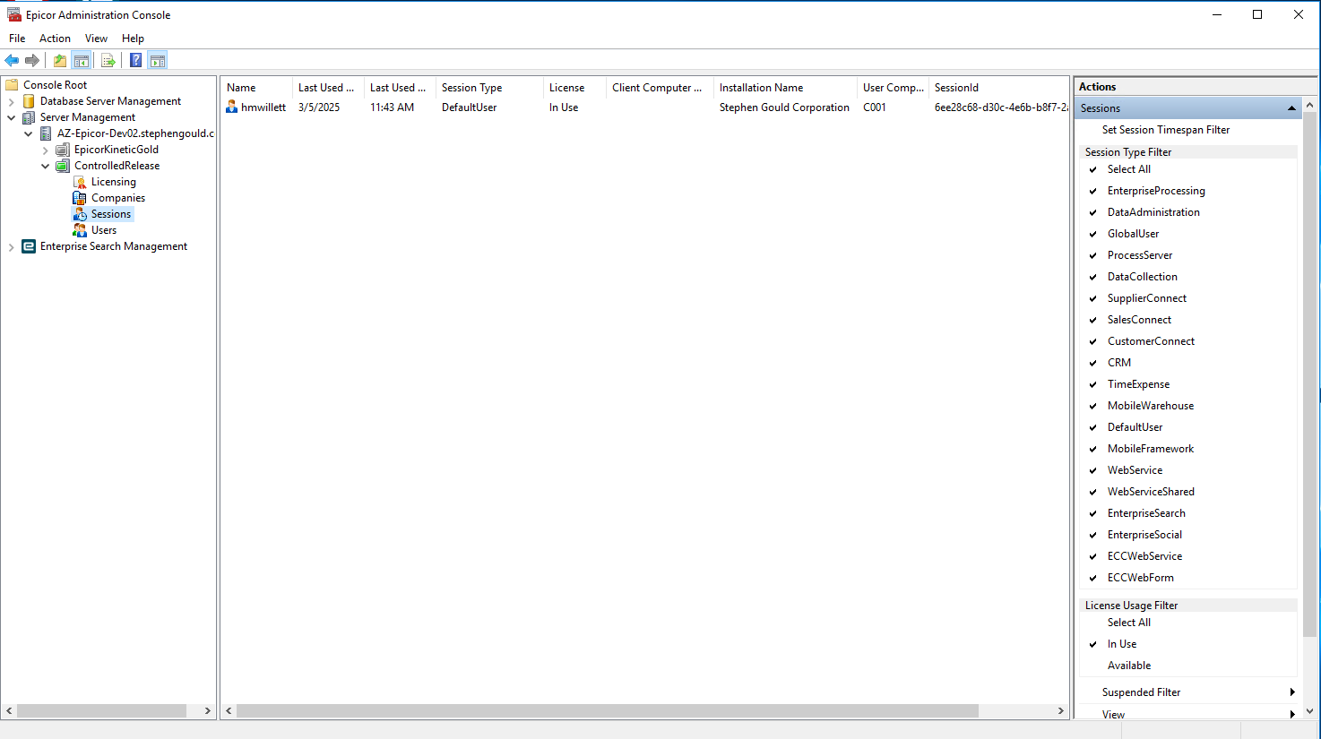The width and height of the screenshot is (1321, 739).
Task: Collapse the ControlledRelease node
Action: tap(45, 166)
